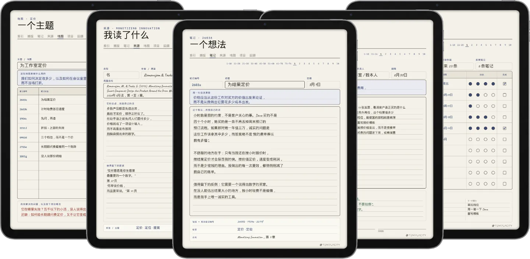The height and width of the screenshot is (259, 530).
Task: Click tags 定价 · 定位 · 提案 on 我读了什么 tablet
Action: click(148, 228)
